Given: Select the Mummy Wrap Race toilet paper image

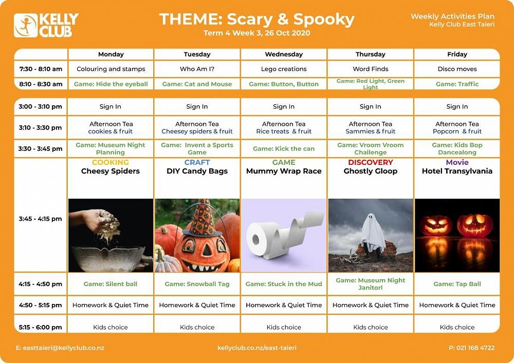Looking at the screenshot, I should coord(284,235).
